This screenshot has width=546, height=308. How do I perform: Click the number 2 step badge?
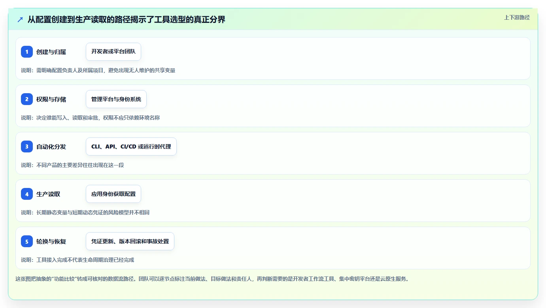(x=27, y=99)
